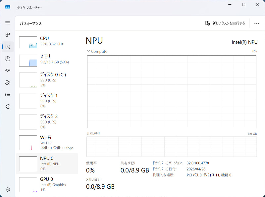Select メモリ in the performance list
The image size is (265, 197).
coord(47,60)
